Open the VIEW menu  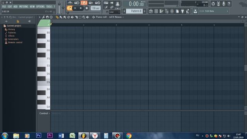pyautogui.click(x=32, y=7)
